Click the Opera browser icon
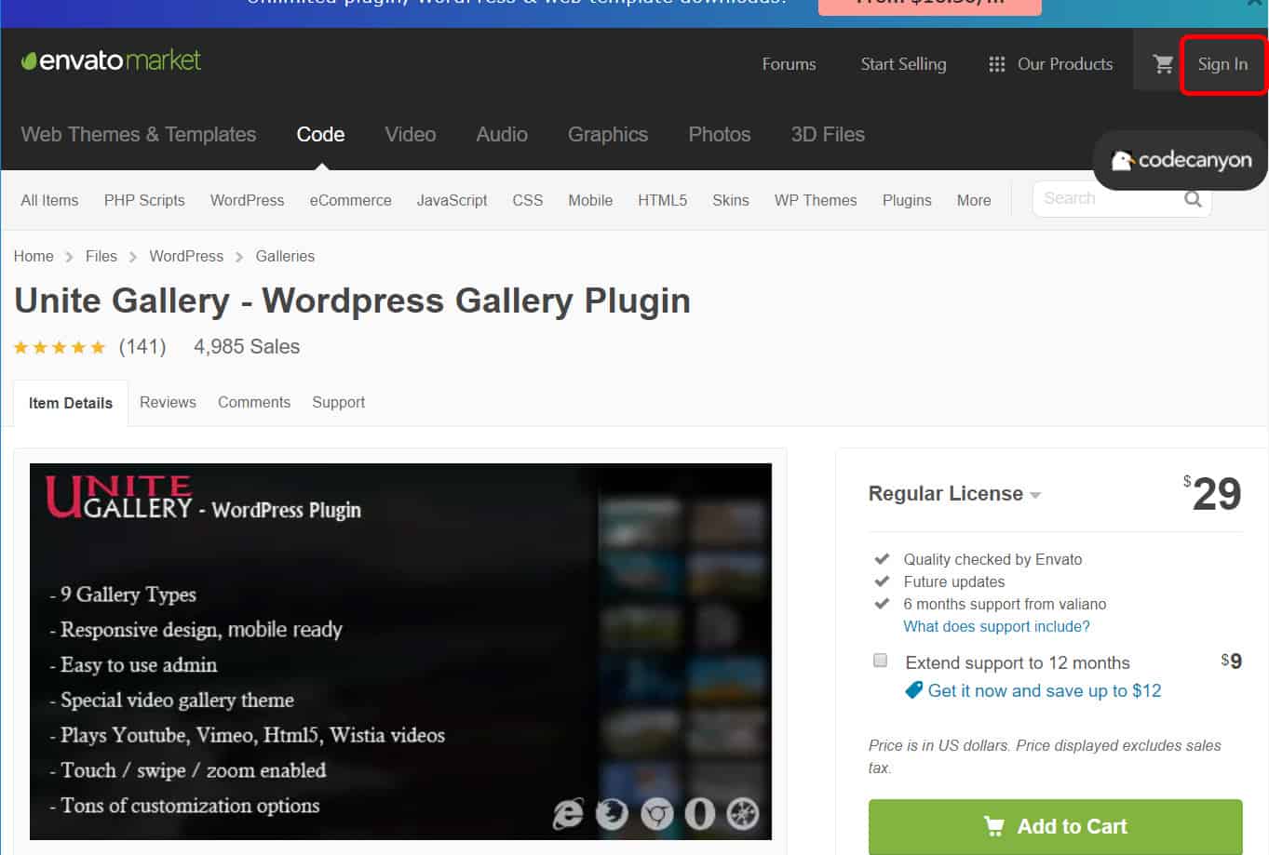 click(700, 814)
